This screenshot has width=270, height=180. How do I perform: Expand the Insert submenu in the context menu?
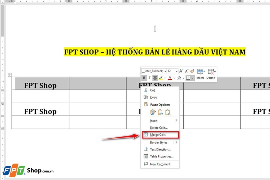[160, 121]
